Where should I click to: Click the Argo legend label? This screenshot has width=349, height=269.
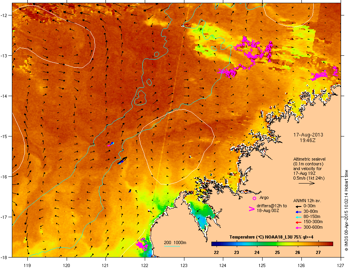264,197
